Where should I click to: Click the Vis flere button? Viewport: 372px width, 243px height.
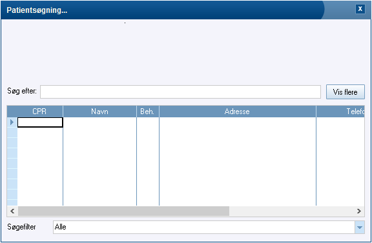345,92
